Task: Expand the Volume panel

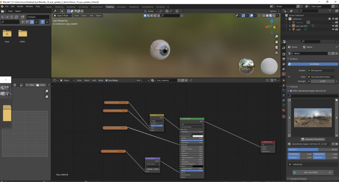Action: (x=293, y=87)
